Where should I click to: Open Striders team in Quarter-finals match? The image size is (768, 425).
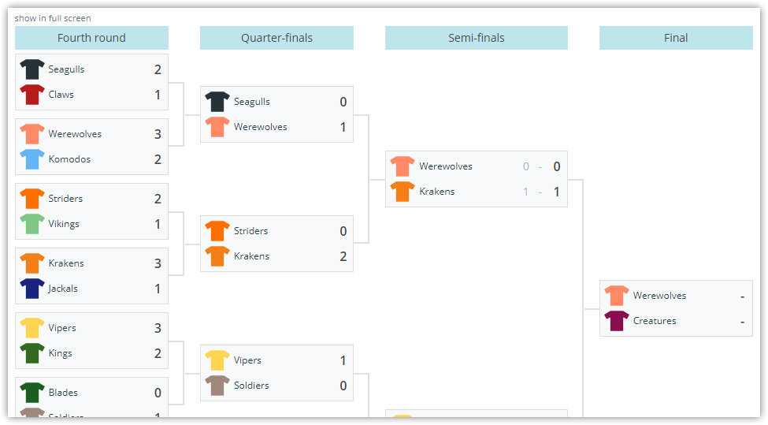tap(250, 231)
